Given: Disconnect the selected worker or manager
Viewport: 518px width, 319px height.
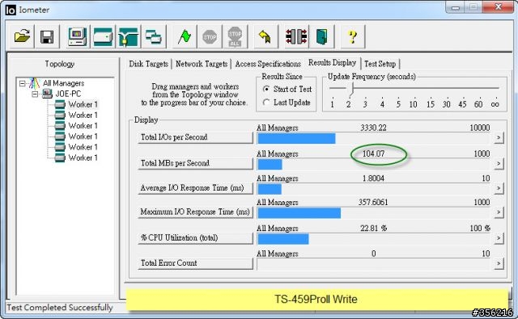Looking at the screenshot, I should click(x=296, y=36).
